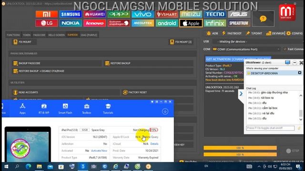
Task: Open File Explorer from taskbar
Action: point(39,167)
